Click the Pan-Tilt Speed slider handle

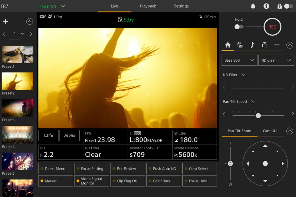[x=258, y=116]
